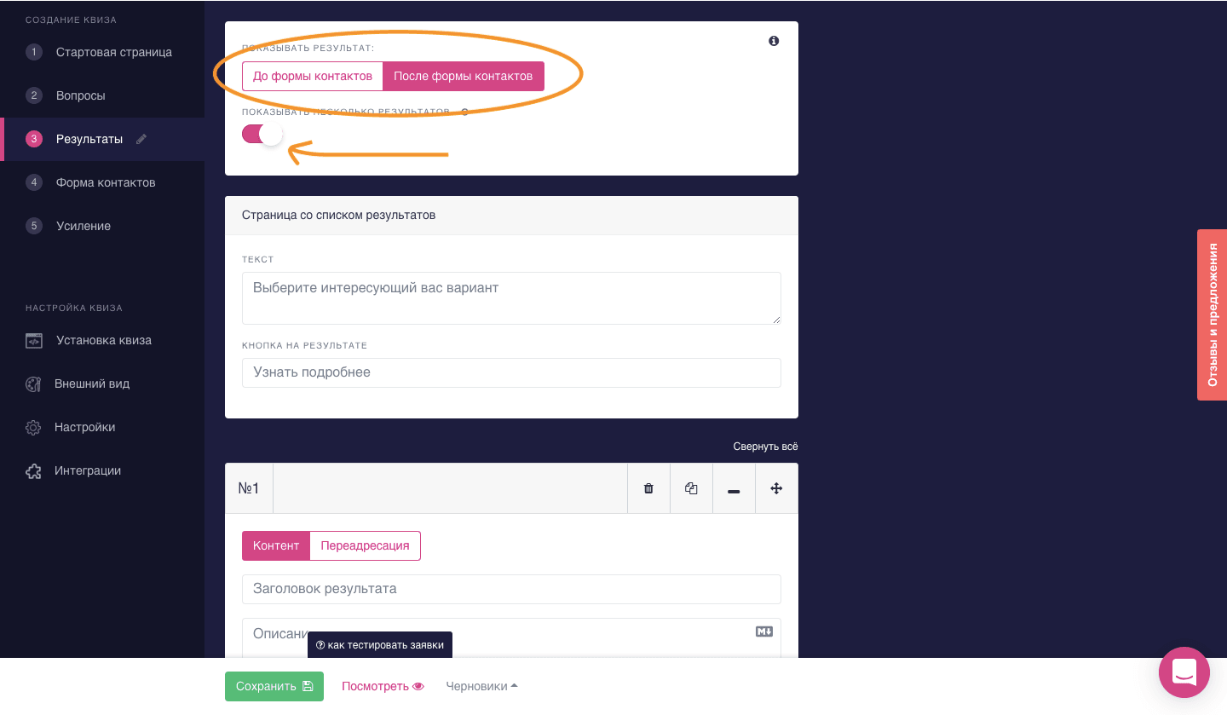The height and width of the screenshot is (715, 1227).
Task: Click the info icon in results panel
Action: 774,41
